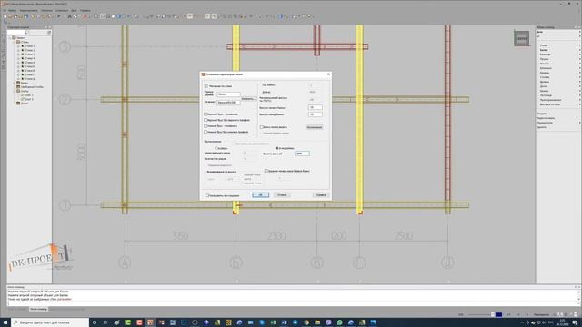Select Этаж 2 in the project tree
Image resolution: width=582 pixels, height=327 pixels.
[x=29, y=99]
